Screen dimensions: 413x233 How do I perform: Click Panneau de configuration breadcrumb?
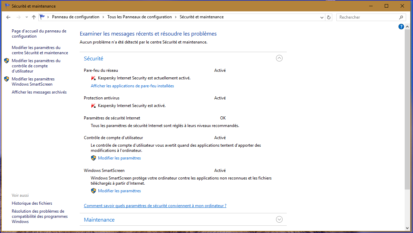(76, 17)
